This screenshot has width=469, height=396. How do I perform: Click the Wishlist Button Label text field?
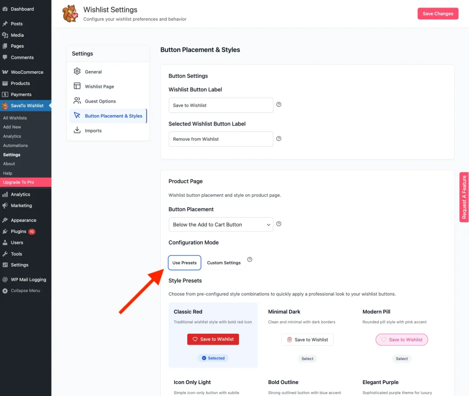coord(221,105)
